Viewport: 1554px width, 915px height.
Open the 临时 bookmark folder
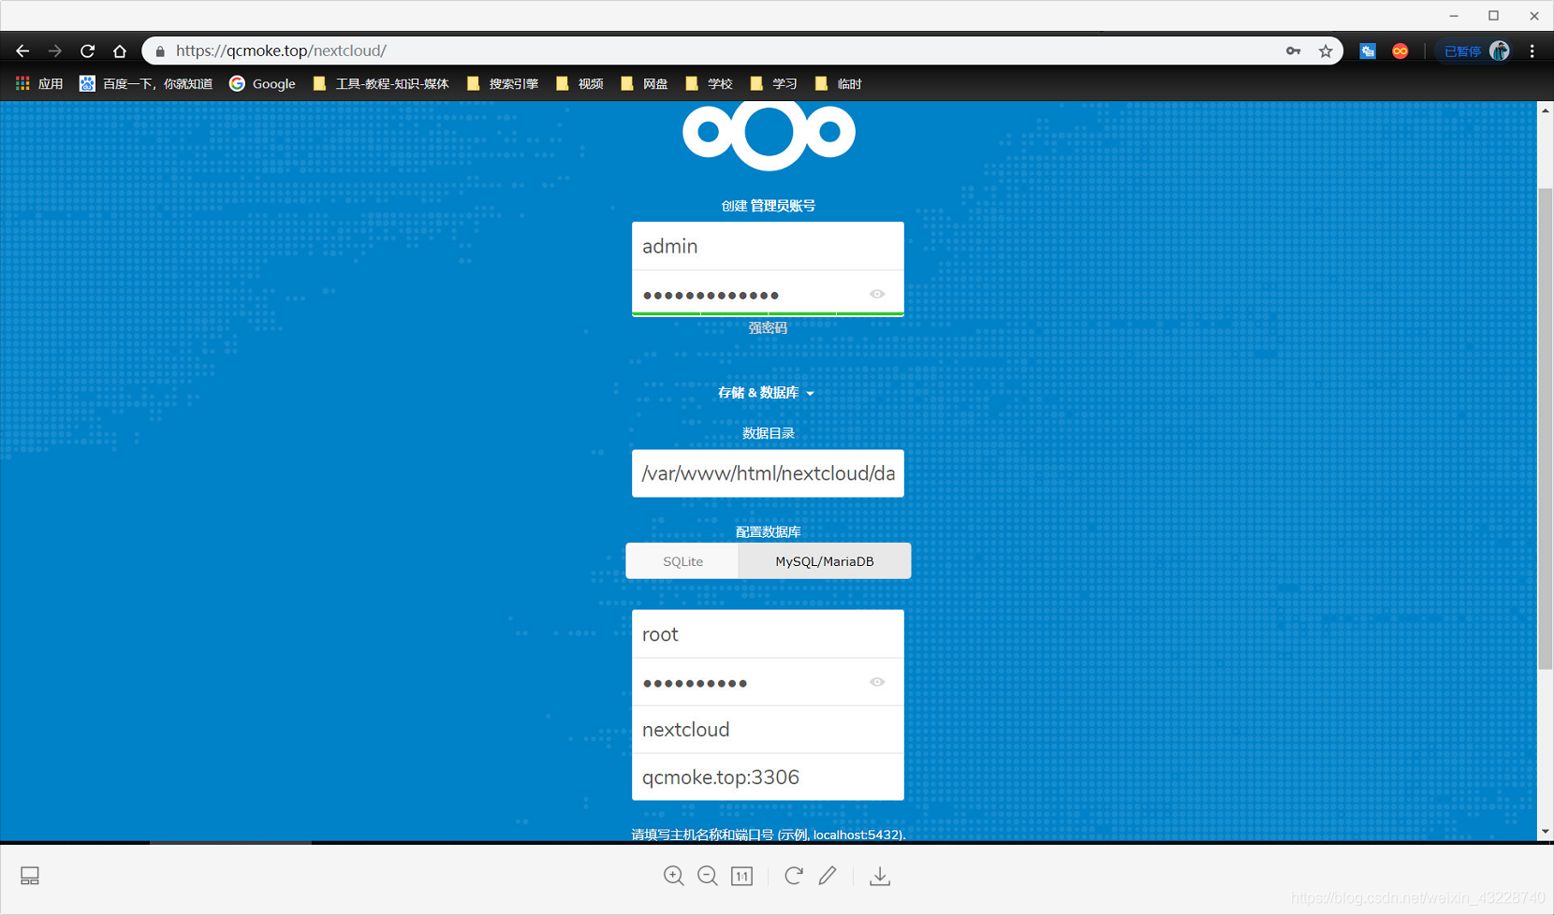click(x=838, y=84)
